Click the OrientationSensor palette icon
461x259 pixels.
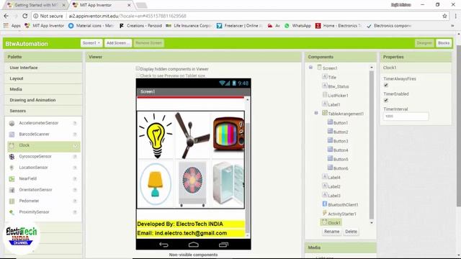tap(12, 190)
